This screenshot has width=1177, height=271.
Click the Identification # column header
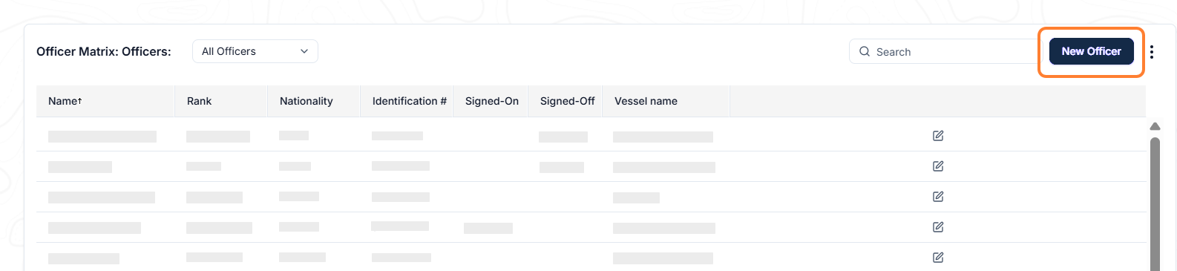[x=410, y=101]
